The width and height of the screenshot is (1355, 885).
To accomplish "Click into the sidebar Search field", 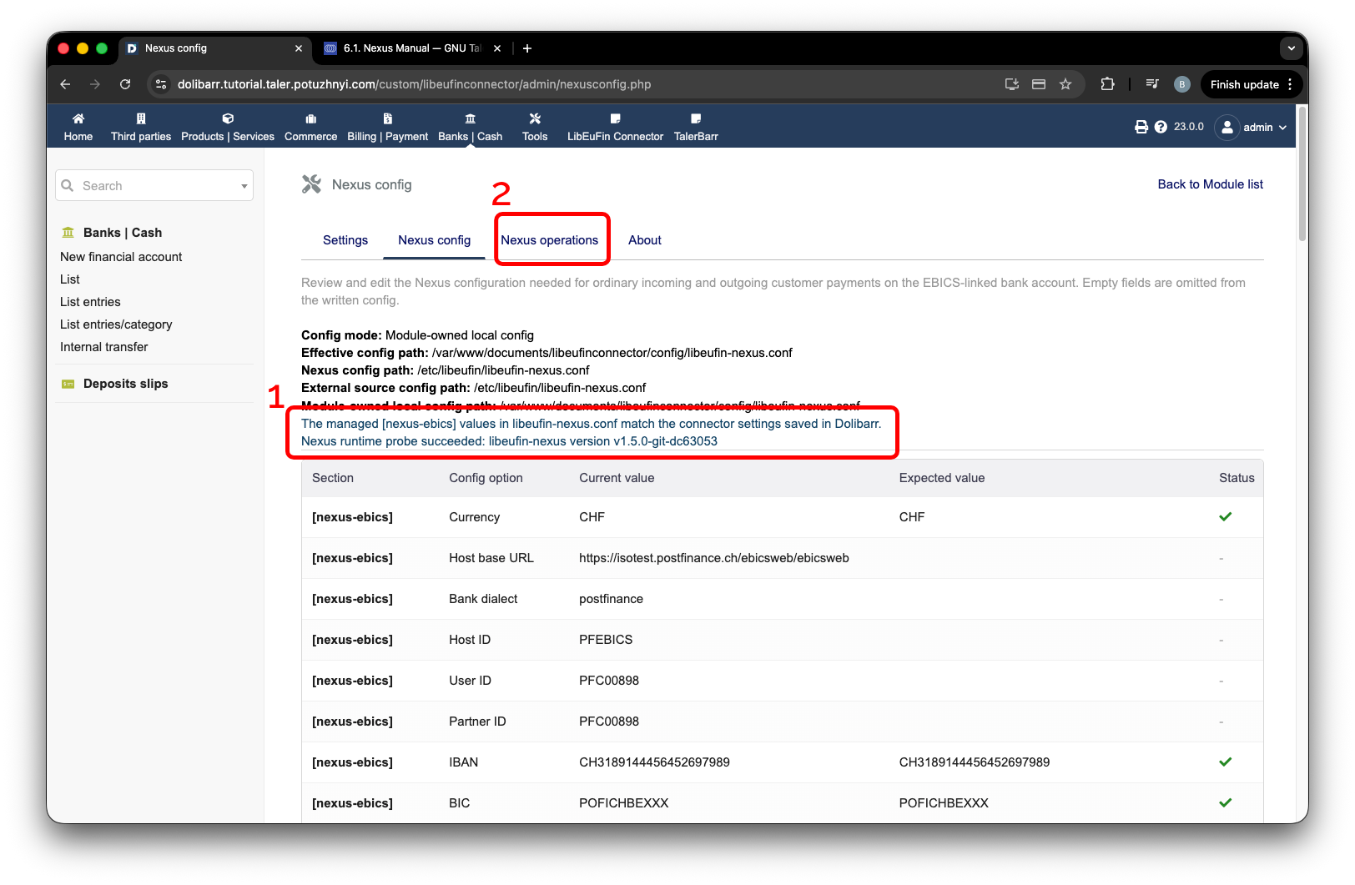I will [x=154, y=186].
